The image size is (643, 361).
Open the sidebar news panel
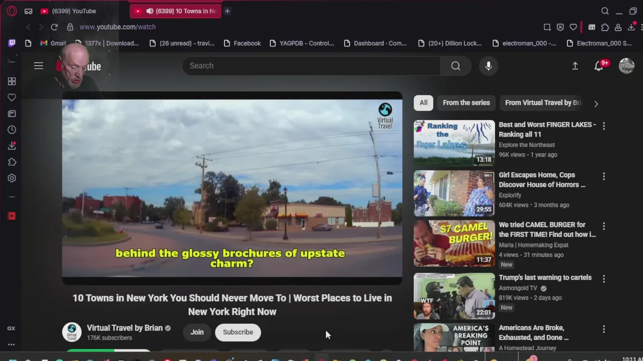12,114
